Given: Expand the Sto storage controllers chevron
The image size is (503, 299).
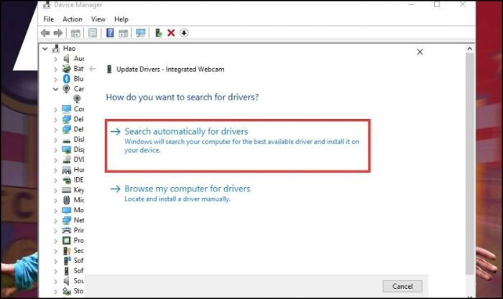Looking at the screenshot, I should coord(55,291).
